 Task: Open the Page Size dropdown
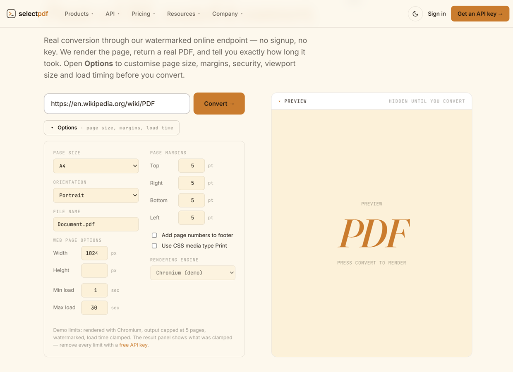96,166
